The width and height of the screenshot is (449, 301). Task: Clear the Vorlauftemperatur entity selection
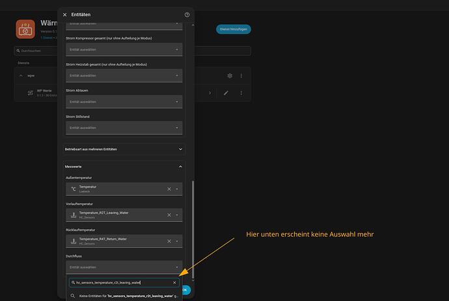(169, 215)
